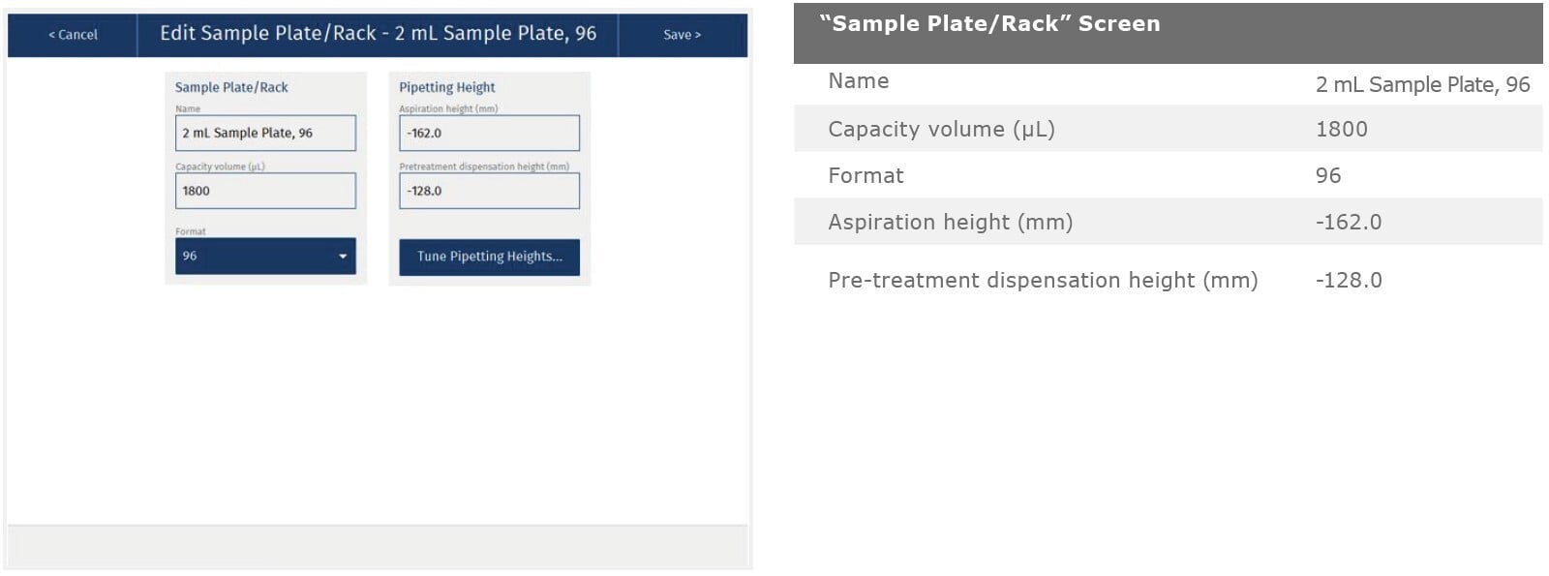The image size is (1549, 576).
Task: Click the Name label in the table
Action: tap(858, 81)
